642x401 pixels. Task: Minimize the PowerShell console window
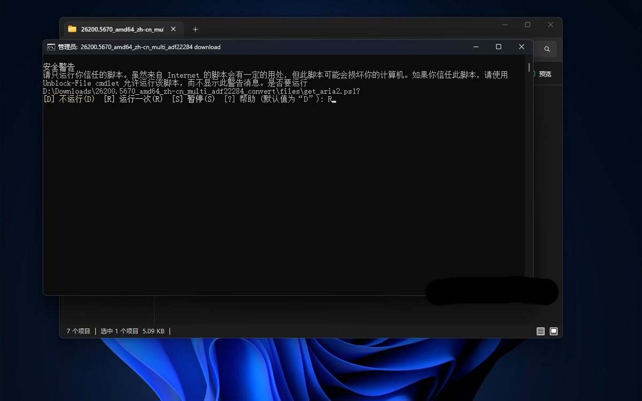(x=476, y=47)
